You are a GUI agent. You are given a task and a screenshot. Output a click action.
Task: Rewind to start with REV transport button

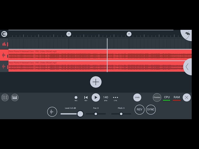pos(86,98)
